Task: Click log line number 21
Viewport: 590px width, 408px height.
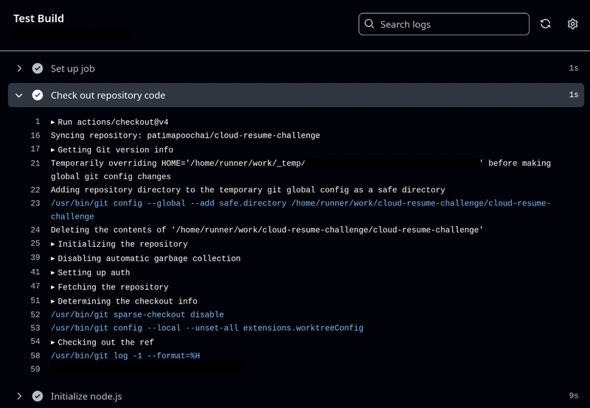Action: tap(35, 163)
